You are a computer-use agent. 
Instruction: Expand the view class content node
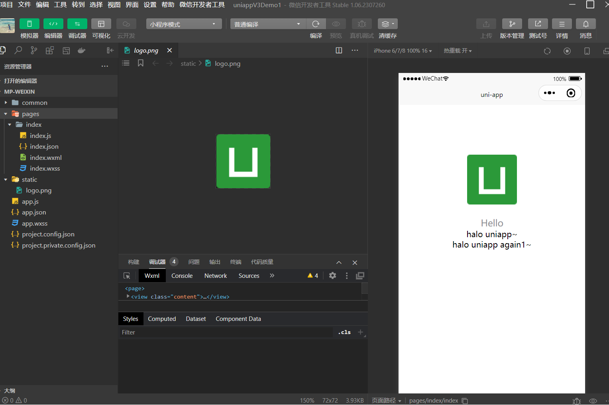point(128,296)
